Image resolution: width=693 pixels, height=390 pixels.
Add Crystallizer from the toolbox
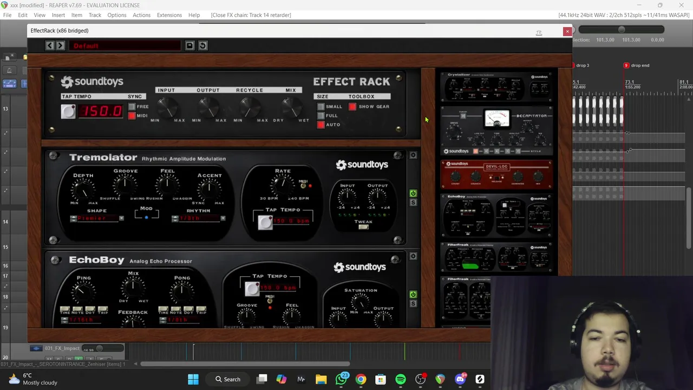(x=497, y=87)
